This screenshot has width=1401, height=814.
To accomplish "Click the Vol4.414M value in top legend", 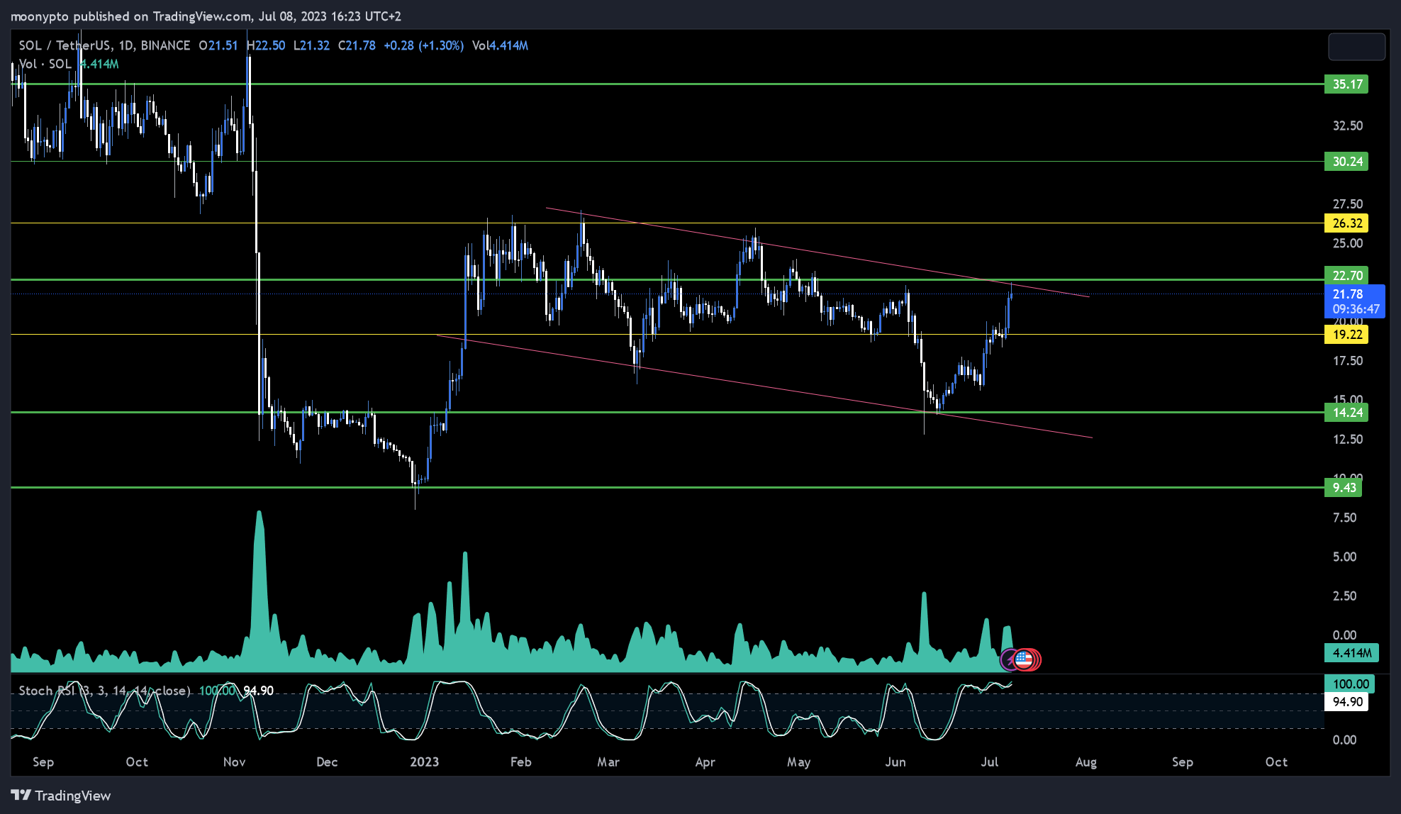I will click(x=501, y=45).
